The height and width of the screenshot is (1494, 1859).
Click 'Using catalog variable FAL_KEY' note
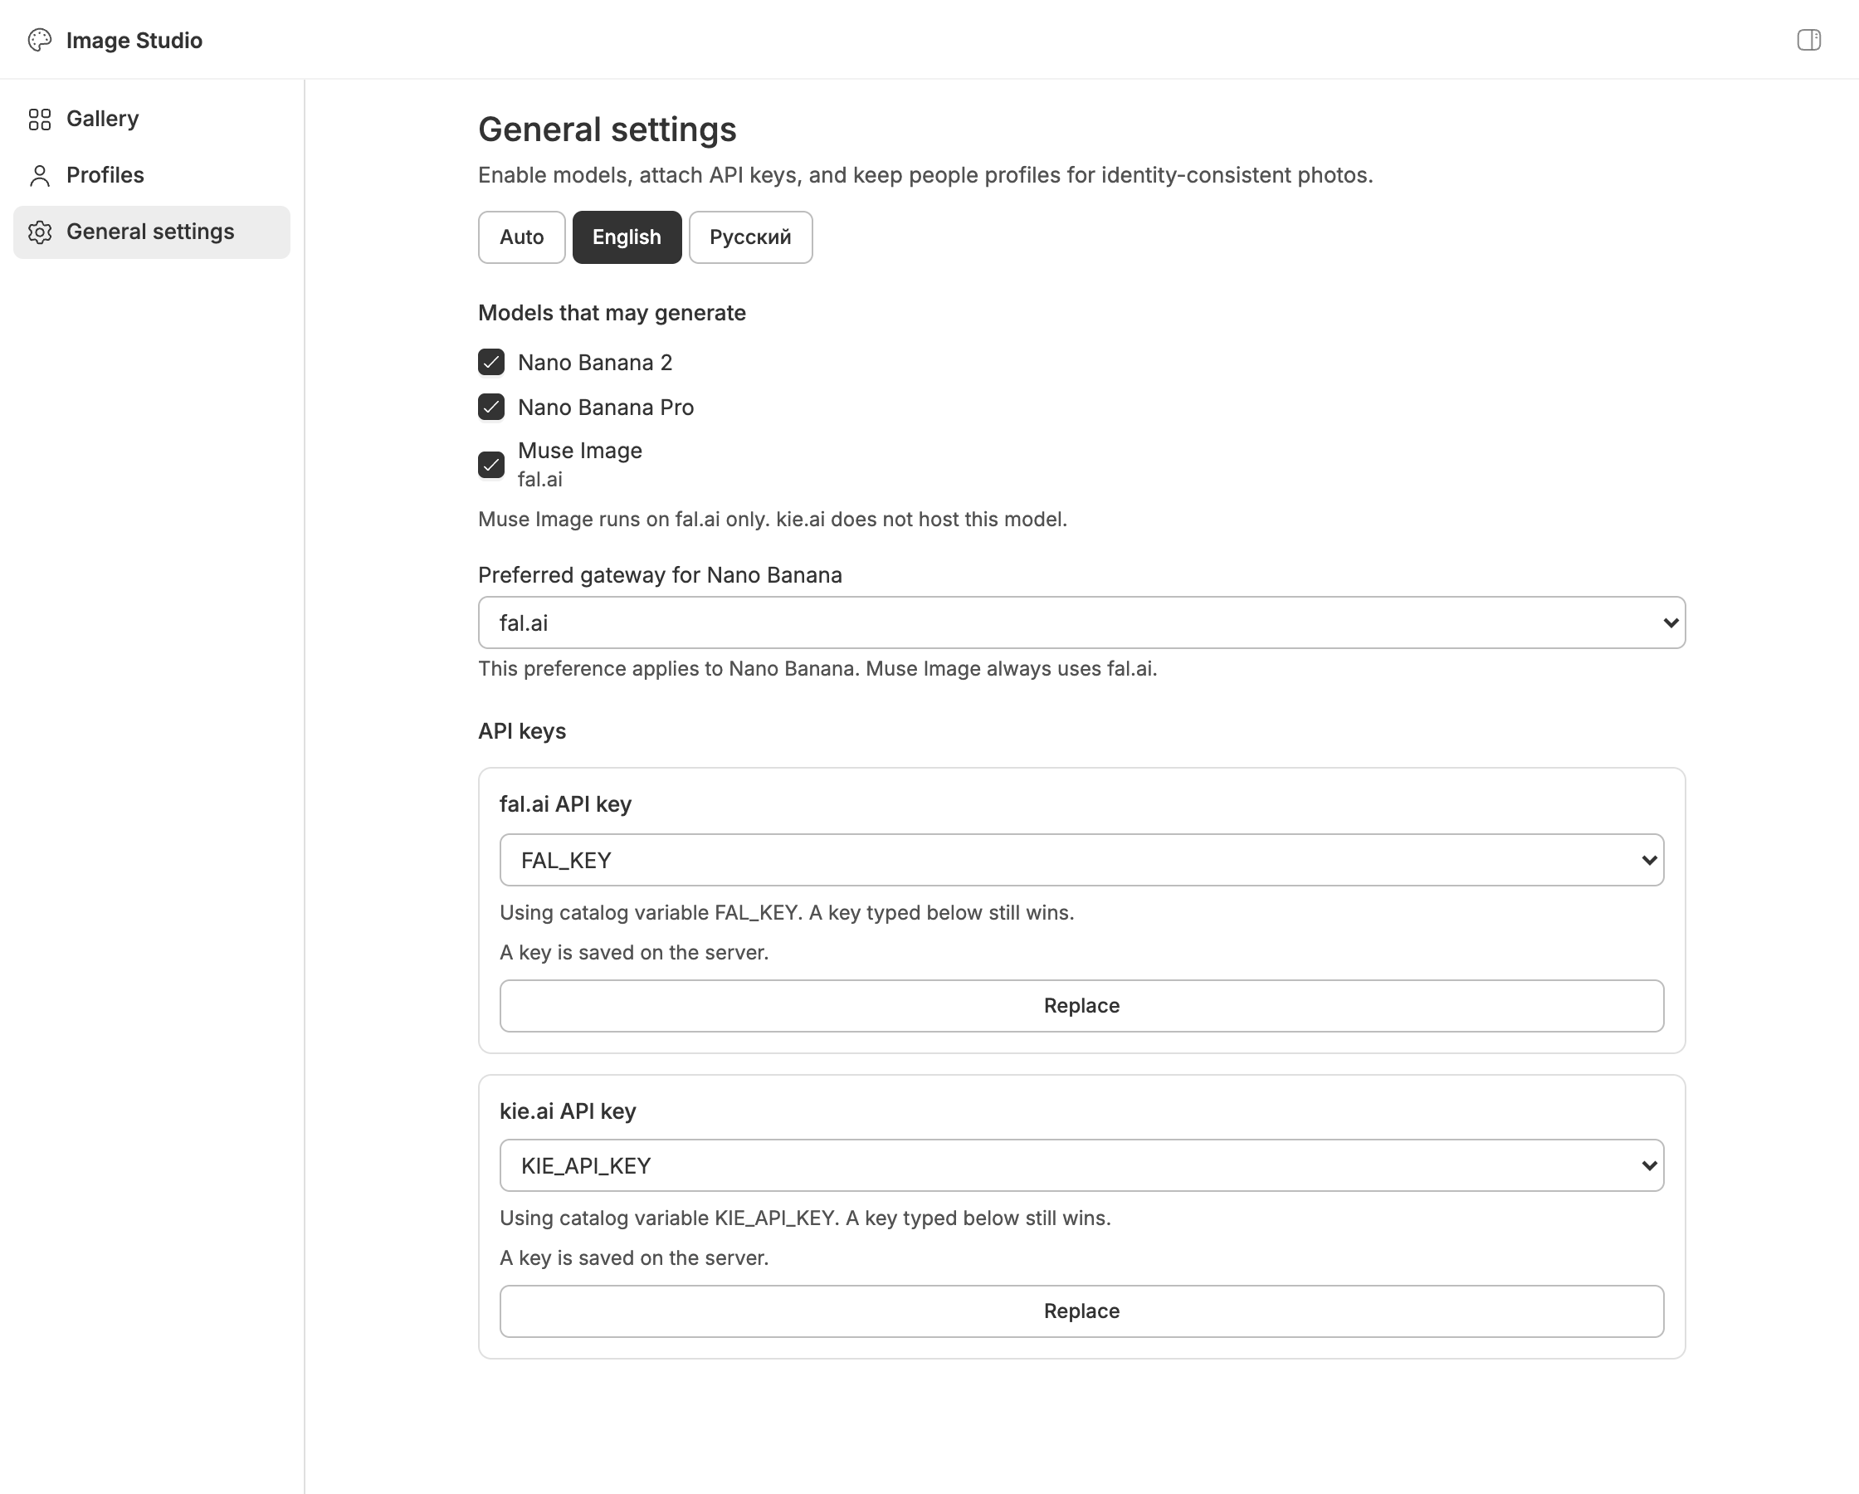point(787,913)
